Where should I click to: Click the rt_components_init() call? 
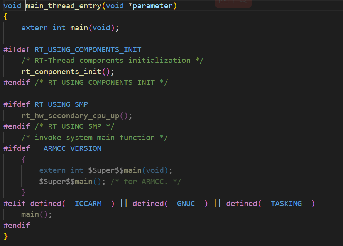68,72
